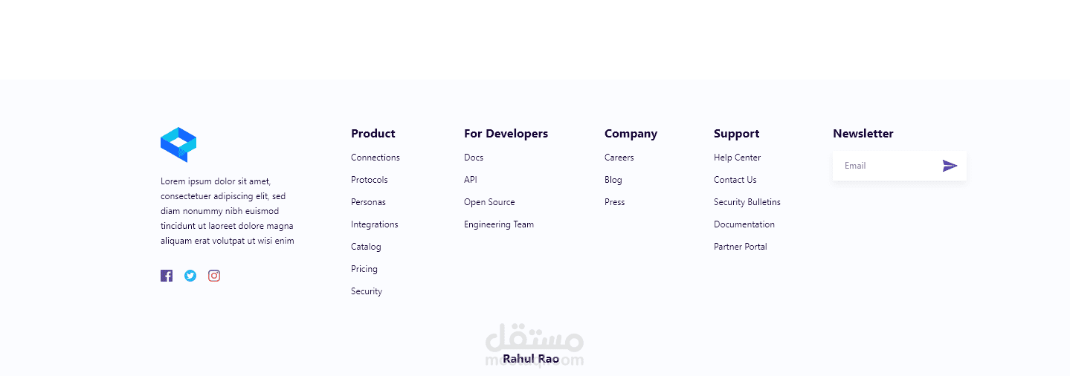Open the Partner Portal link
The image size is (1070, 376).
coord(741,247)
